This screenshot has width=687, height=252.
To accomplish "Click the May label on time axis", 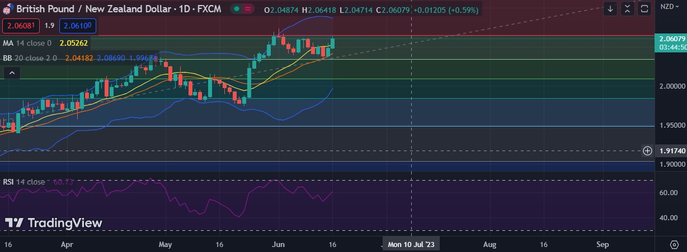I will pyautogui.click(x=166, y=244).
